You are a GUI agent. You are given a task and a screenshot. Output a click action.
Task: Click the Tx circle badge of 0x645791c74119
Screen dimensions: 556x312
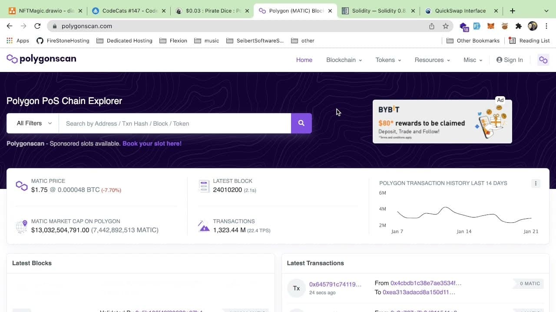(296, 288)
